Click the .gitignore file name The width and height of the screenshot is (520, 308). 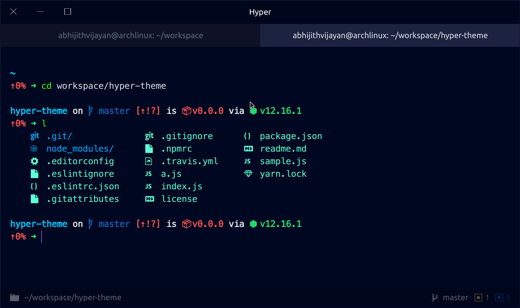187,136
